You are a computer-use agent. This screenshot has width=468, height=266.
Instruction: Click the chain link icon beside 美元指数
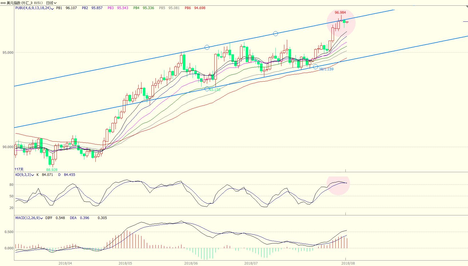pos(3,3)
